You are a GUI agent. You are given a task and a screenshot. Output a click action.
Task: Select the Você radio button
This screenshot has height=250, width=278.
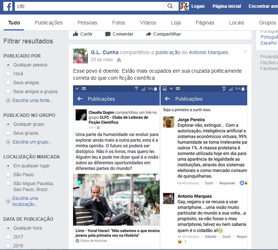8,74
